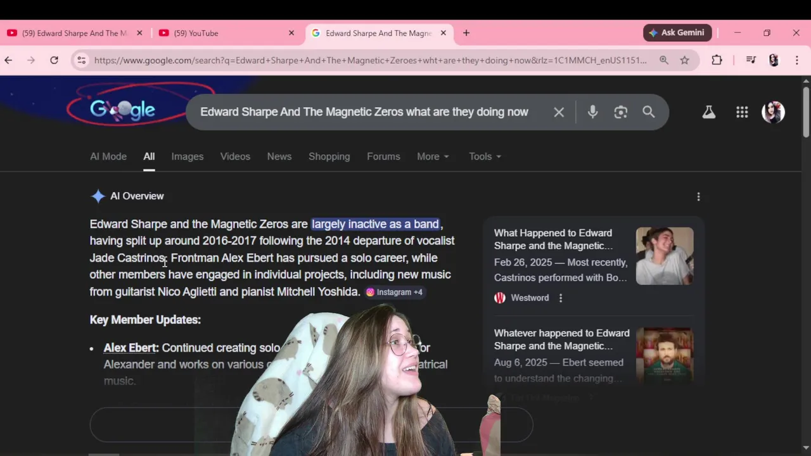The image size is (811, 456).
Task: Reload the page with refresh icon
Action: [x=54, y=60]
